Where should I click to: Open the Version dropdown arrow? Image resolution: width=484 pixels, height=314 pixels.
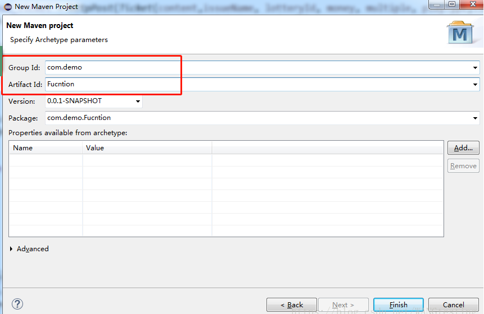(x=138, y=101)
